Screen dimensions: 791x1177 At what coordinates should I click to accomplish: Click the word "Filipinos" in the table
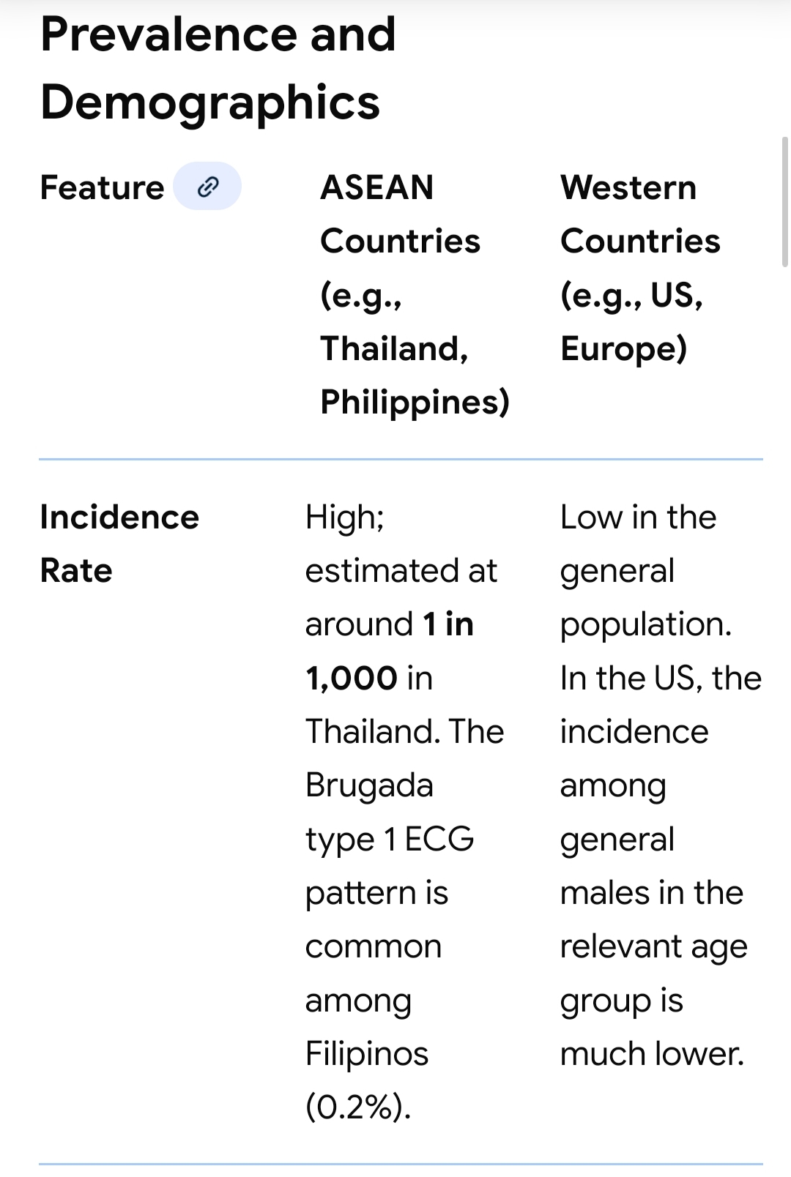[x=367, y=1054]
